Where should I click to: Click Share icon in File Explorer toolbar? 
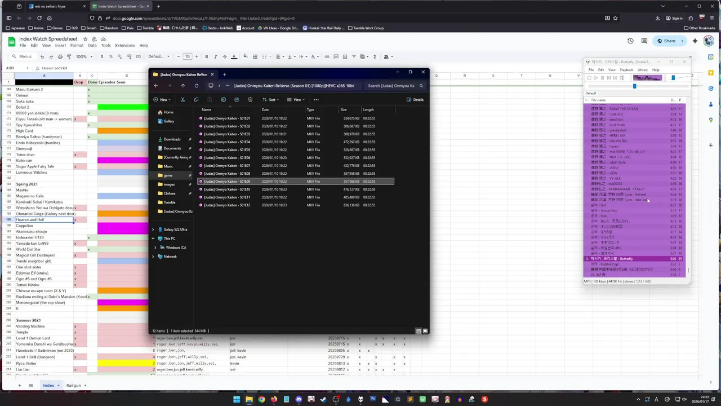click(x=237, y=100)
